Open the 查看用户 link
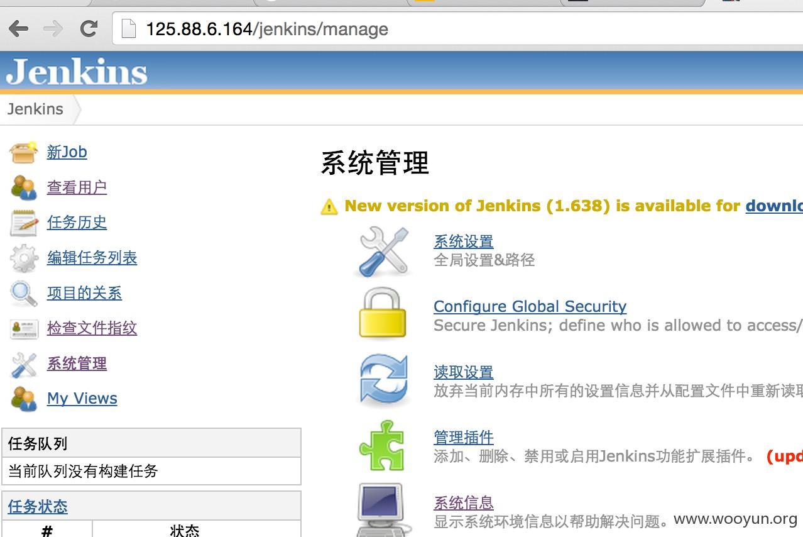This screenshot has width=803, height=537. click(77, 187)
